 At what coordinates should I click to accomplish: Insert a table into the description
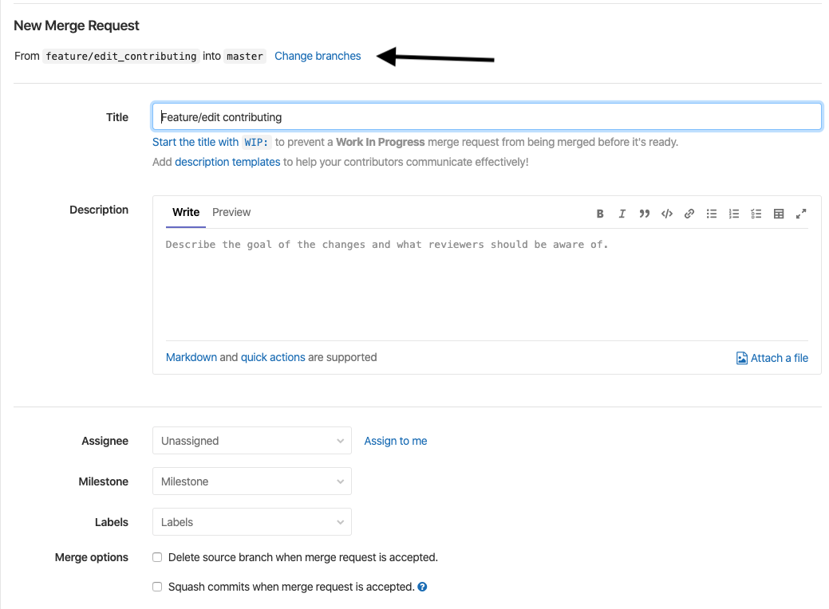click(779, 214)
